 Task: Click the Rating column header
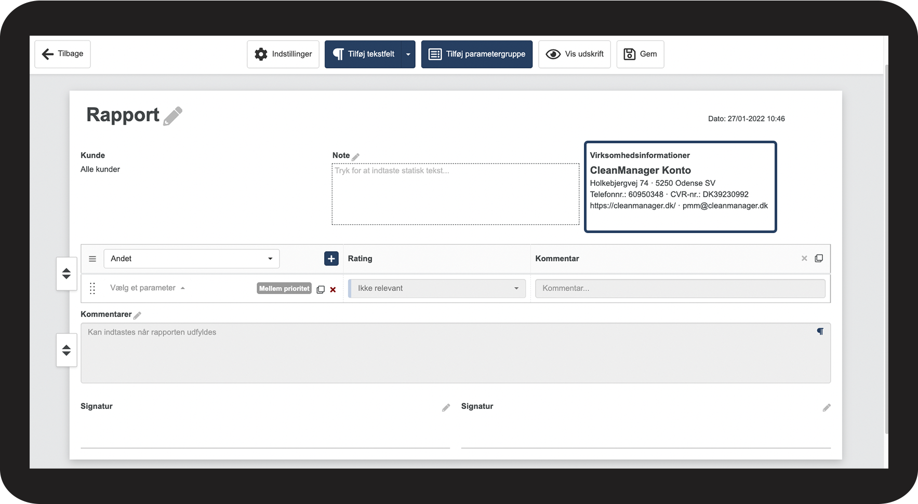(x=360, y=258)
